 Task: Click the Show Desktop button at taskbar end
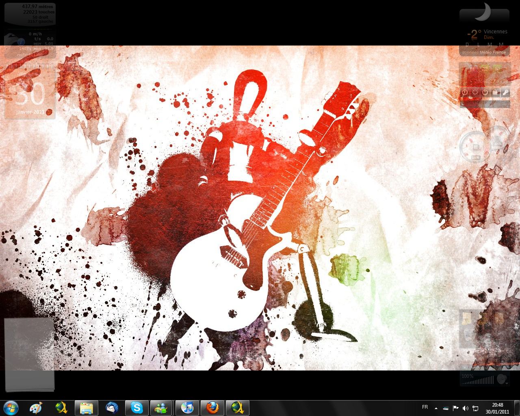click(517, 408)
